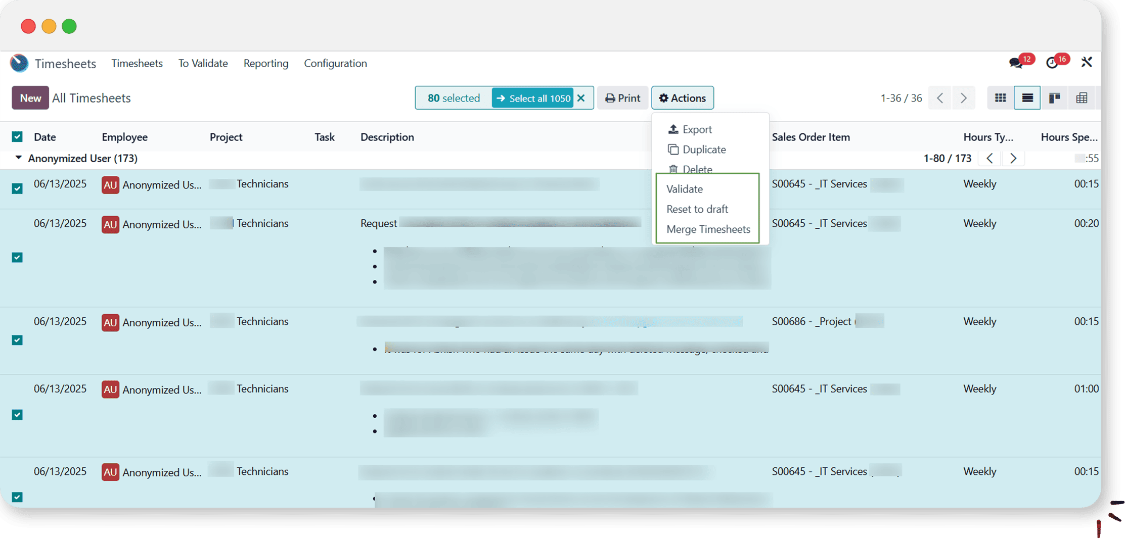
Task: Open the Actions dropdown
Action: pyautogui.click(x=682, y=98)
